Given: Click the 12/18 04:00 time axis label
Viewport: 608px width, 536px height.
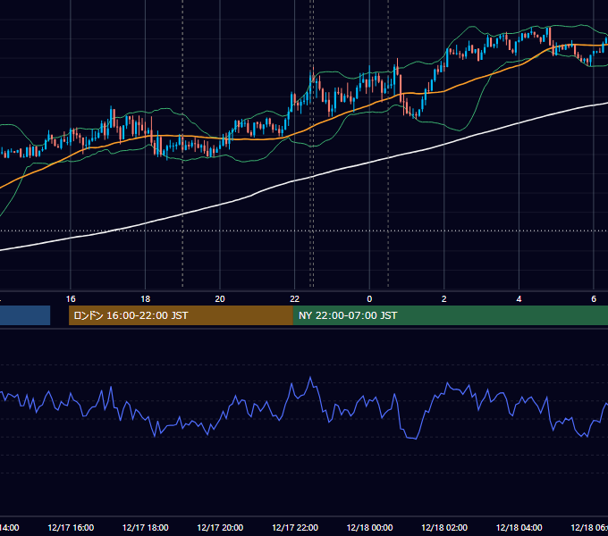Looking at the screenshot, I should click(x=519, y=527).
